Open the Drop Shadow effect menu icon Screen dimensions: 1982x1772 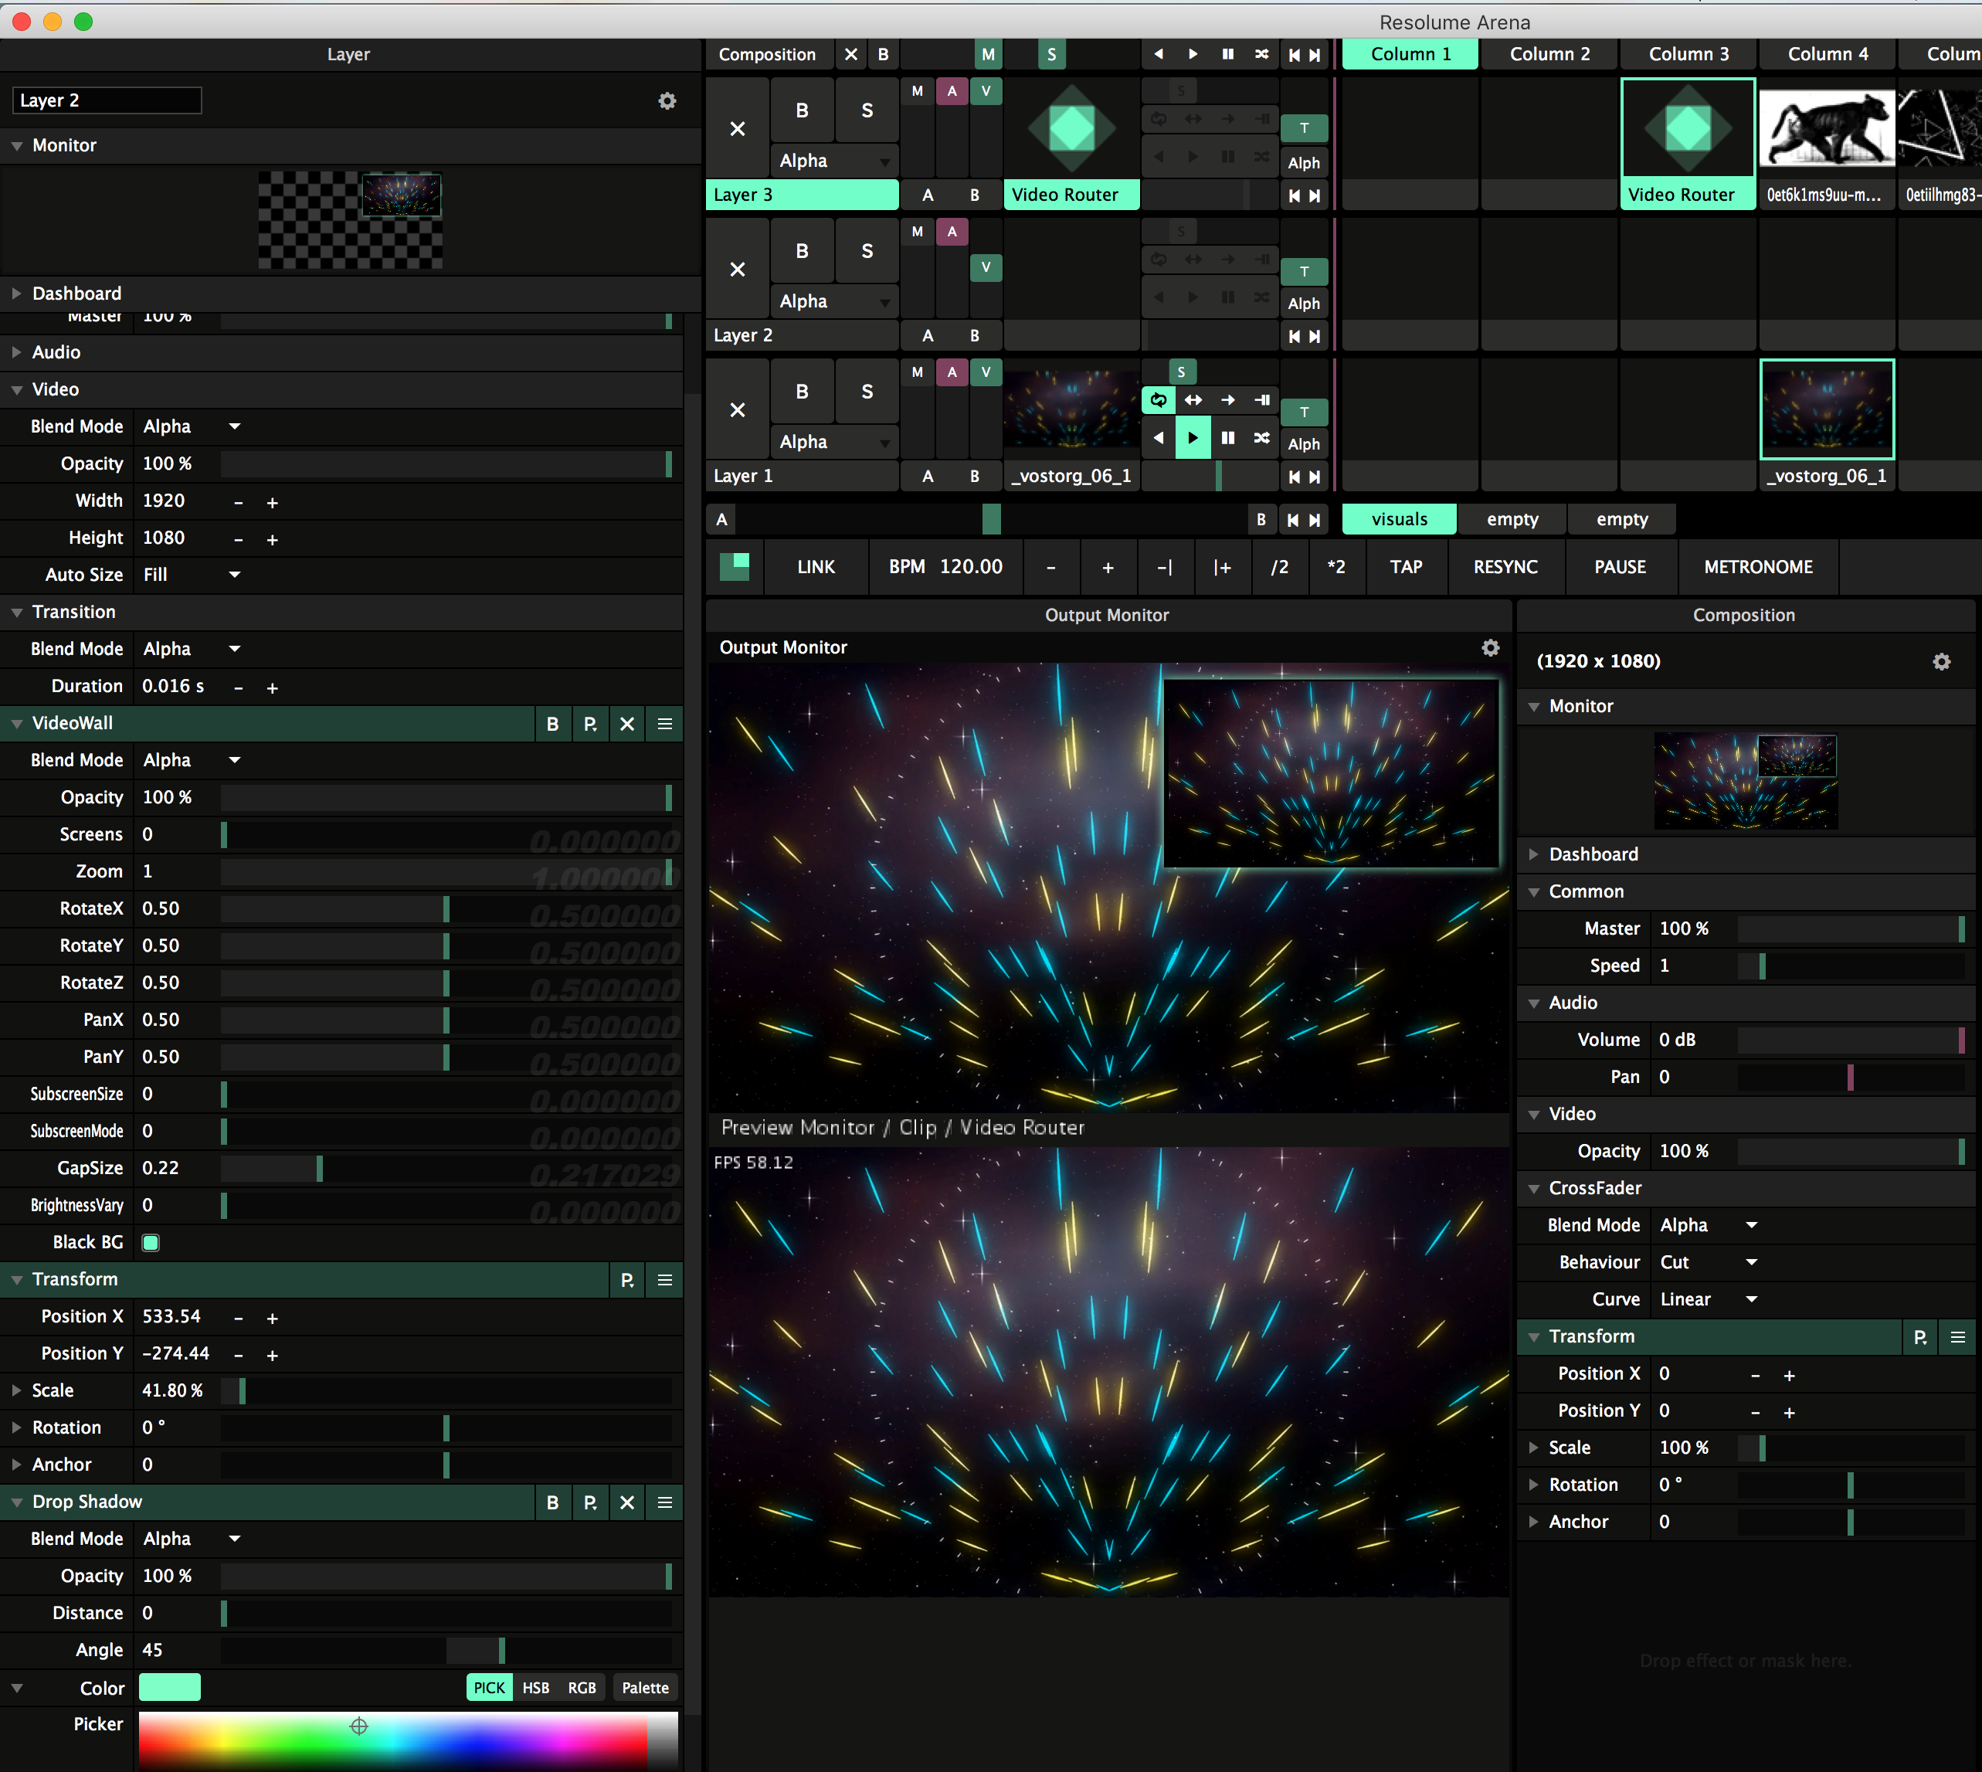[665, 1502]
